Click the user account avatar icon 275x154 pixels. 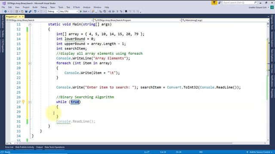click(272, 7)
